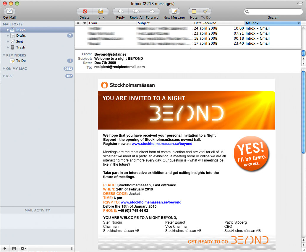
Task: Open the RSVP TO stockholmsmassan.se/beyond link
Action: tap(151, 202)
